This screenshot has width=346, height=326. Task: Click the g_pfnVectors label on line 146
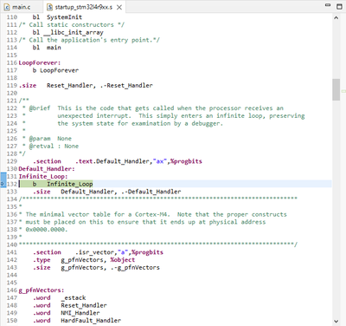coord(42,290)
